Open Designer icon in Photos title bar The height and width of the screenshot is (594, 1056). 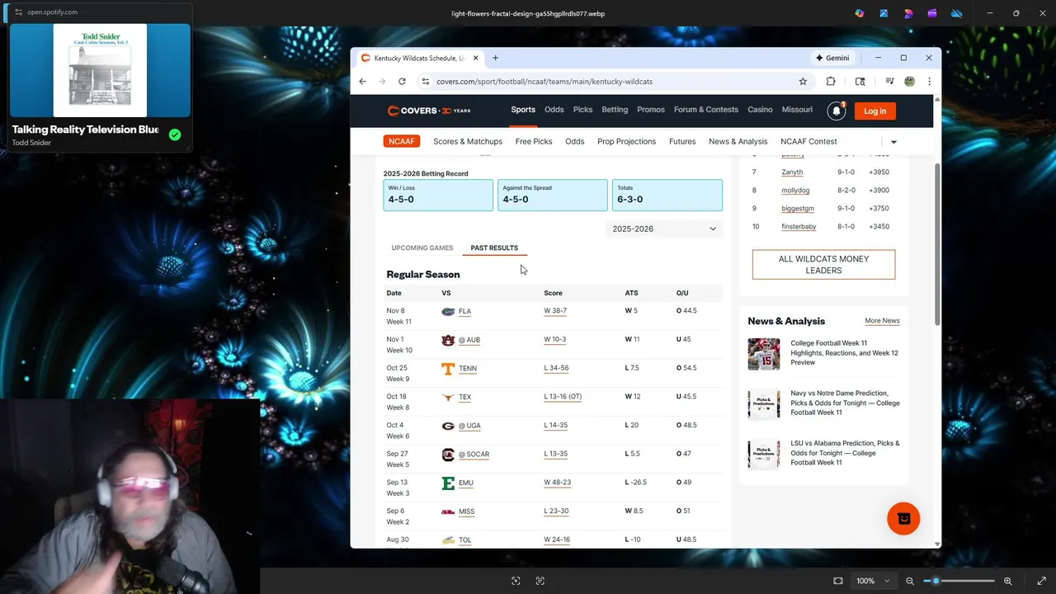click(908, 13)
